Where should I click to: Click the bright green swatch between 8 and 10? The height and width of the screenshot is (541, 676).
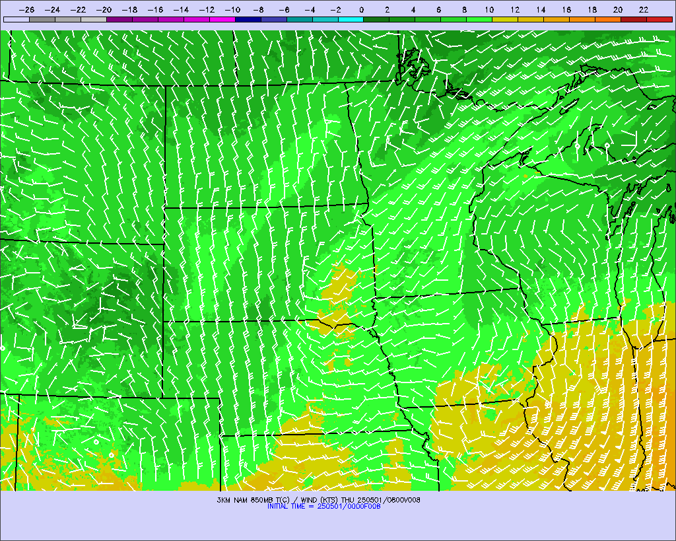(479, 19)
